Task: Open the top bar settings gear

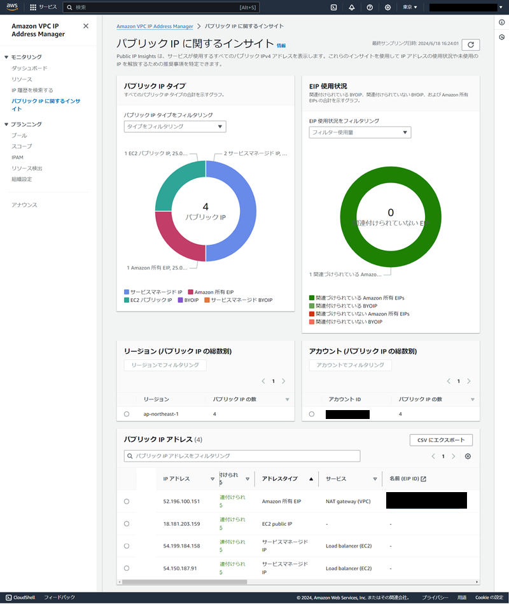Action: (x=388, y=7)
